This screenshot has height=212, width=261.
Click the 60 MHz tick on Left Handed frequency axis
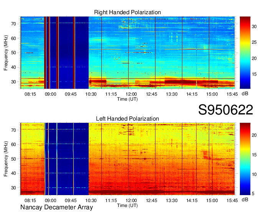coord(14,144)
